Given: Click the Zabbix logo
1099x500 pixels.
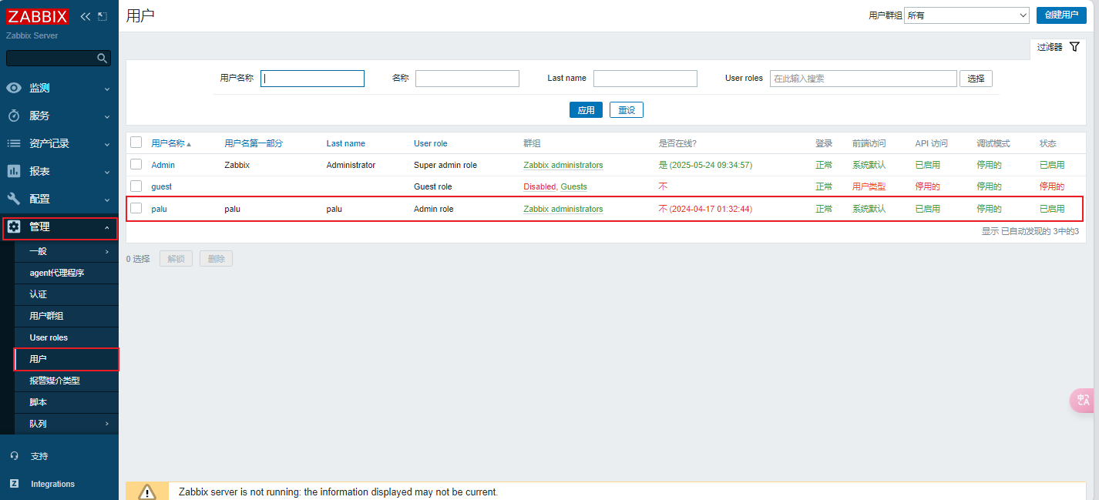Looking at the screenshot, I should [38, 16].
